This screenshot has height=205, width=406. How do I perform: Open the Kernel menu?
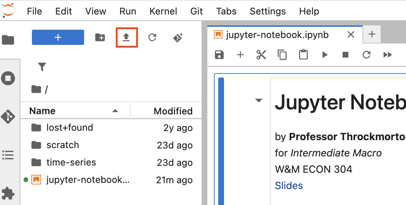(163, 11)
